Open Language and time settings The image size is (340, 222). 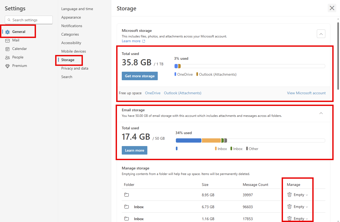pos(77,9)
